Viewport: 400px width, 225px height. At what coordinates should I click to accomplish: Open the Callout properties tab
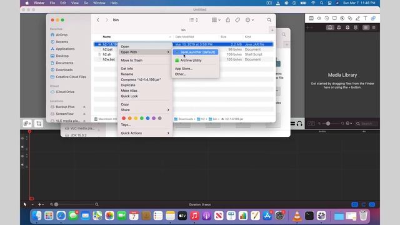click(342, 18)
